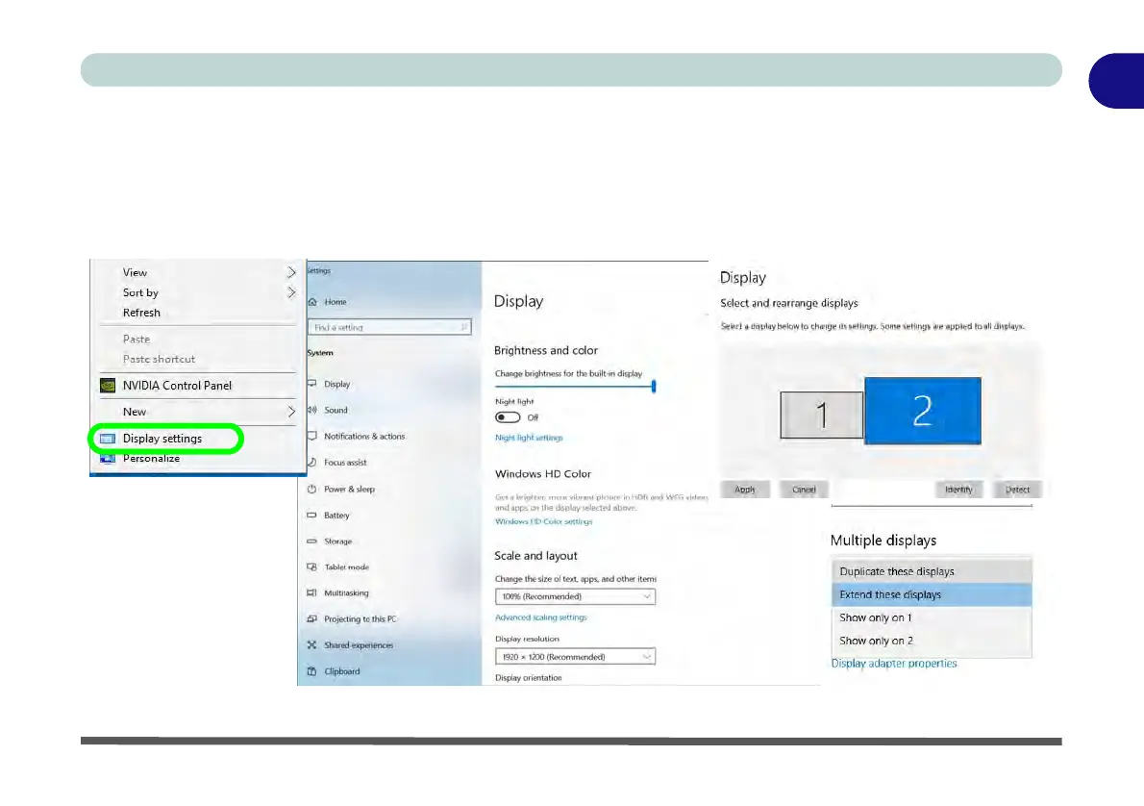Image resolution: width=1144 pixels, height=806 pixels.
Task: Open Shared experiences icon
Action: 311,645
